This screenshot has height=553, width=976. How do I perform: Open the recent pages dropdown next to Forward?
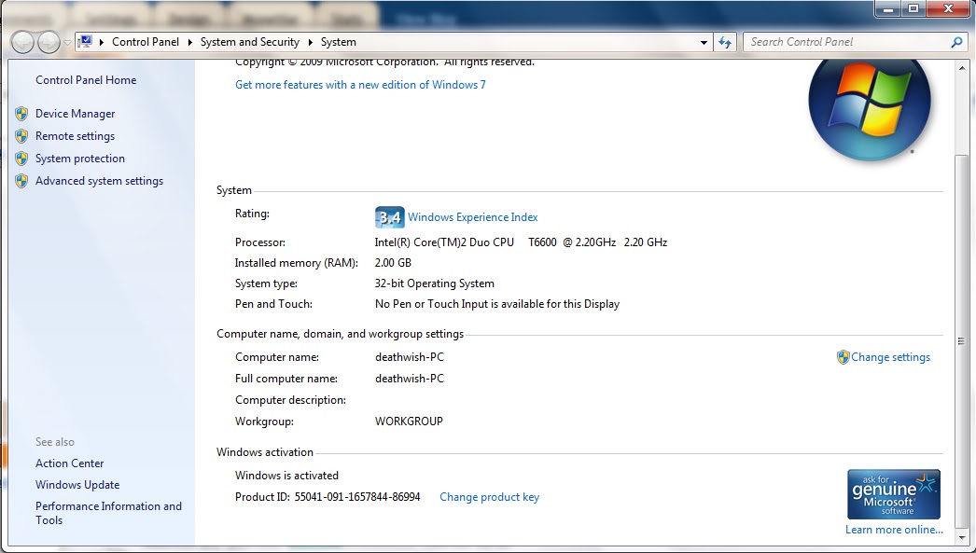[67, 43]
